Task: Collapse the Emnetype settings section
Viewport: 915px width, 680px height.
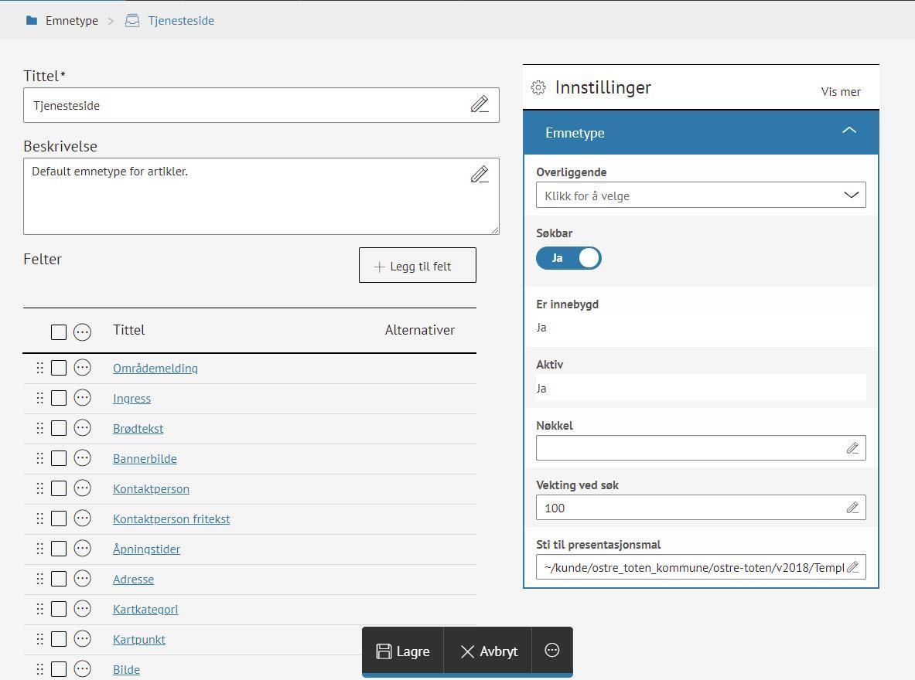Action: point(848,131)
